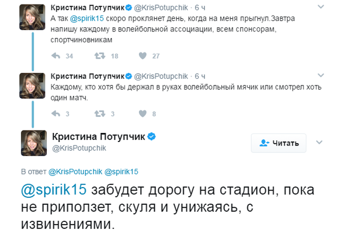Retweet the first tweet with 18 retweets

[99, 56]
